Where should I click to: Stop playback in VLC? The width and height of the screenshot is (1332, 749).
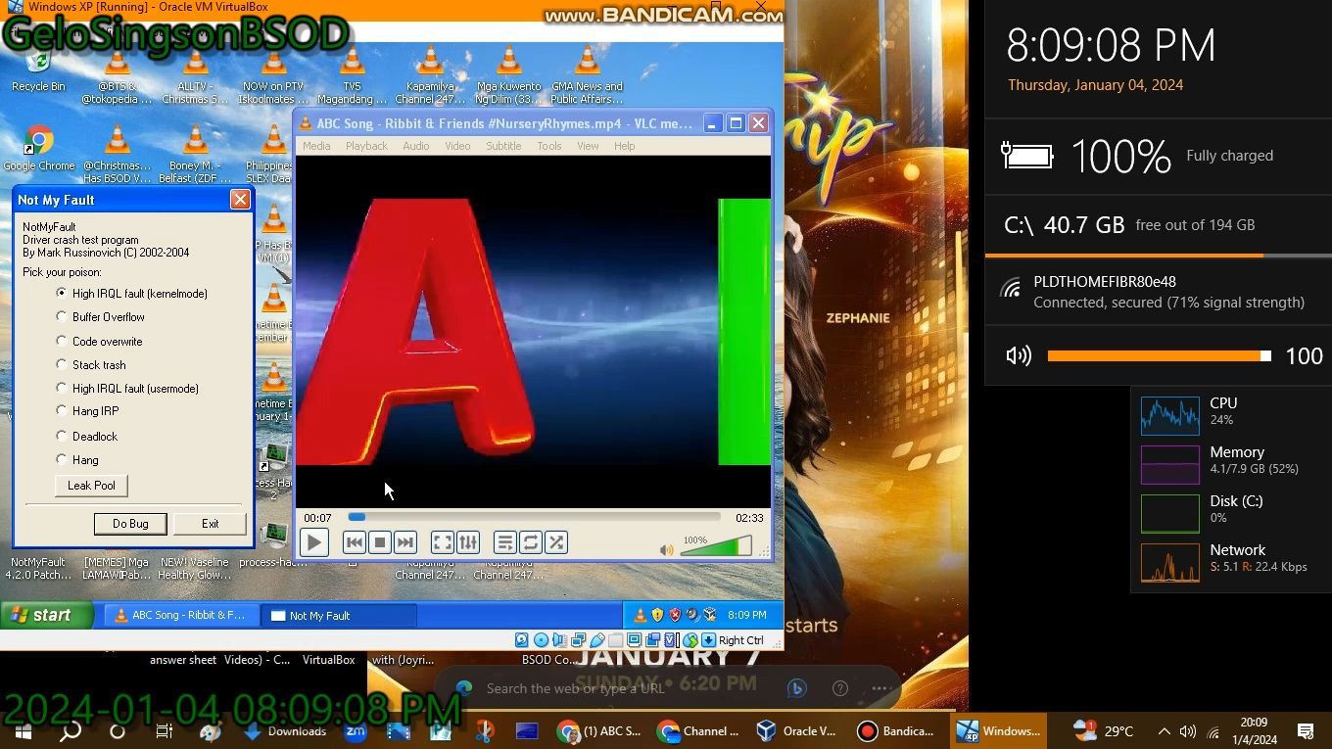pos(380,542)
